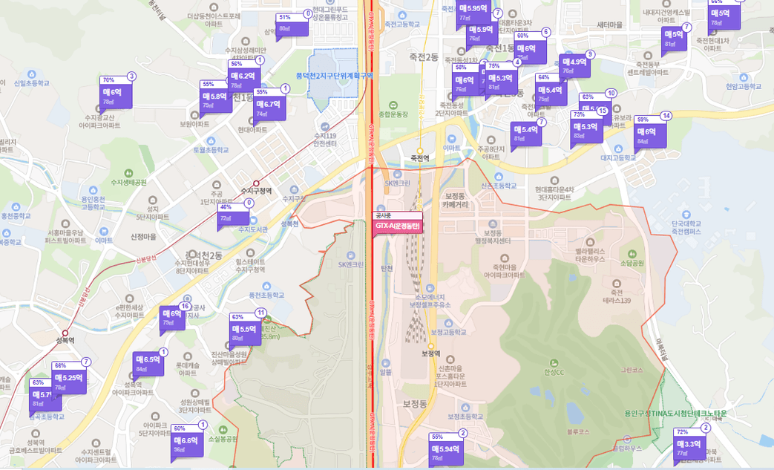The width and height of the screenshot is (774, 470).
Task: Click the 한성CC golf course icon
Action: (554, 363)
